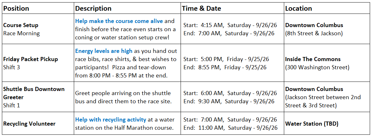Follow the 'Help with recycling activity' link
This screenshot has width=371, height=136.
[111, 120]
